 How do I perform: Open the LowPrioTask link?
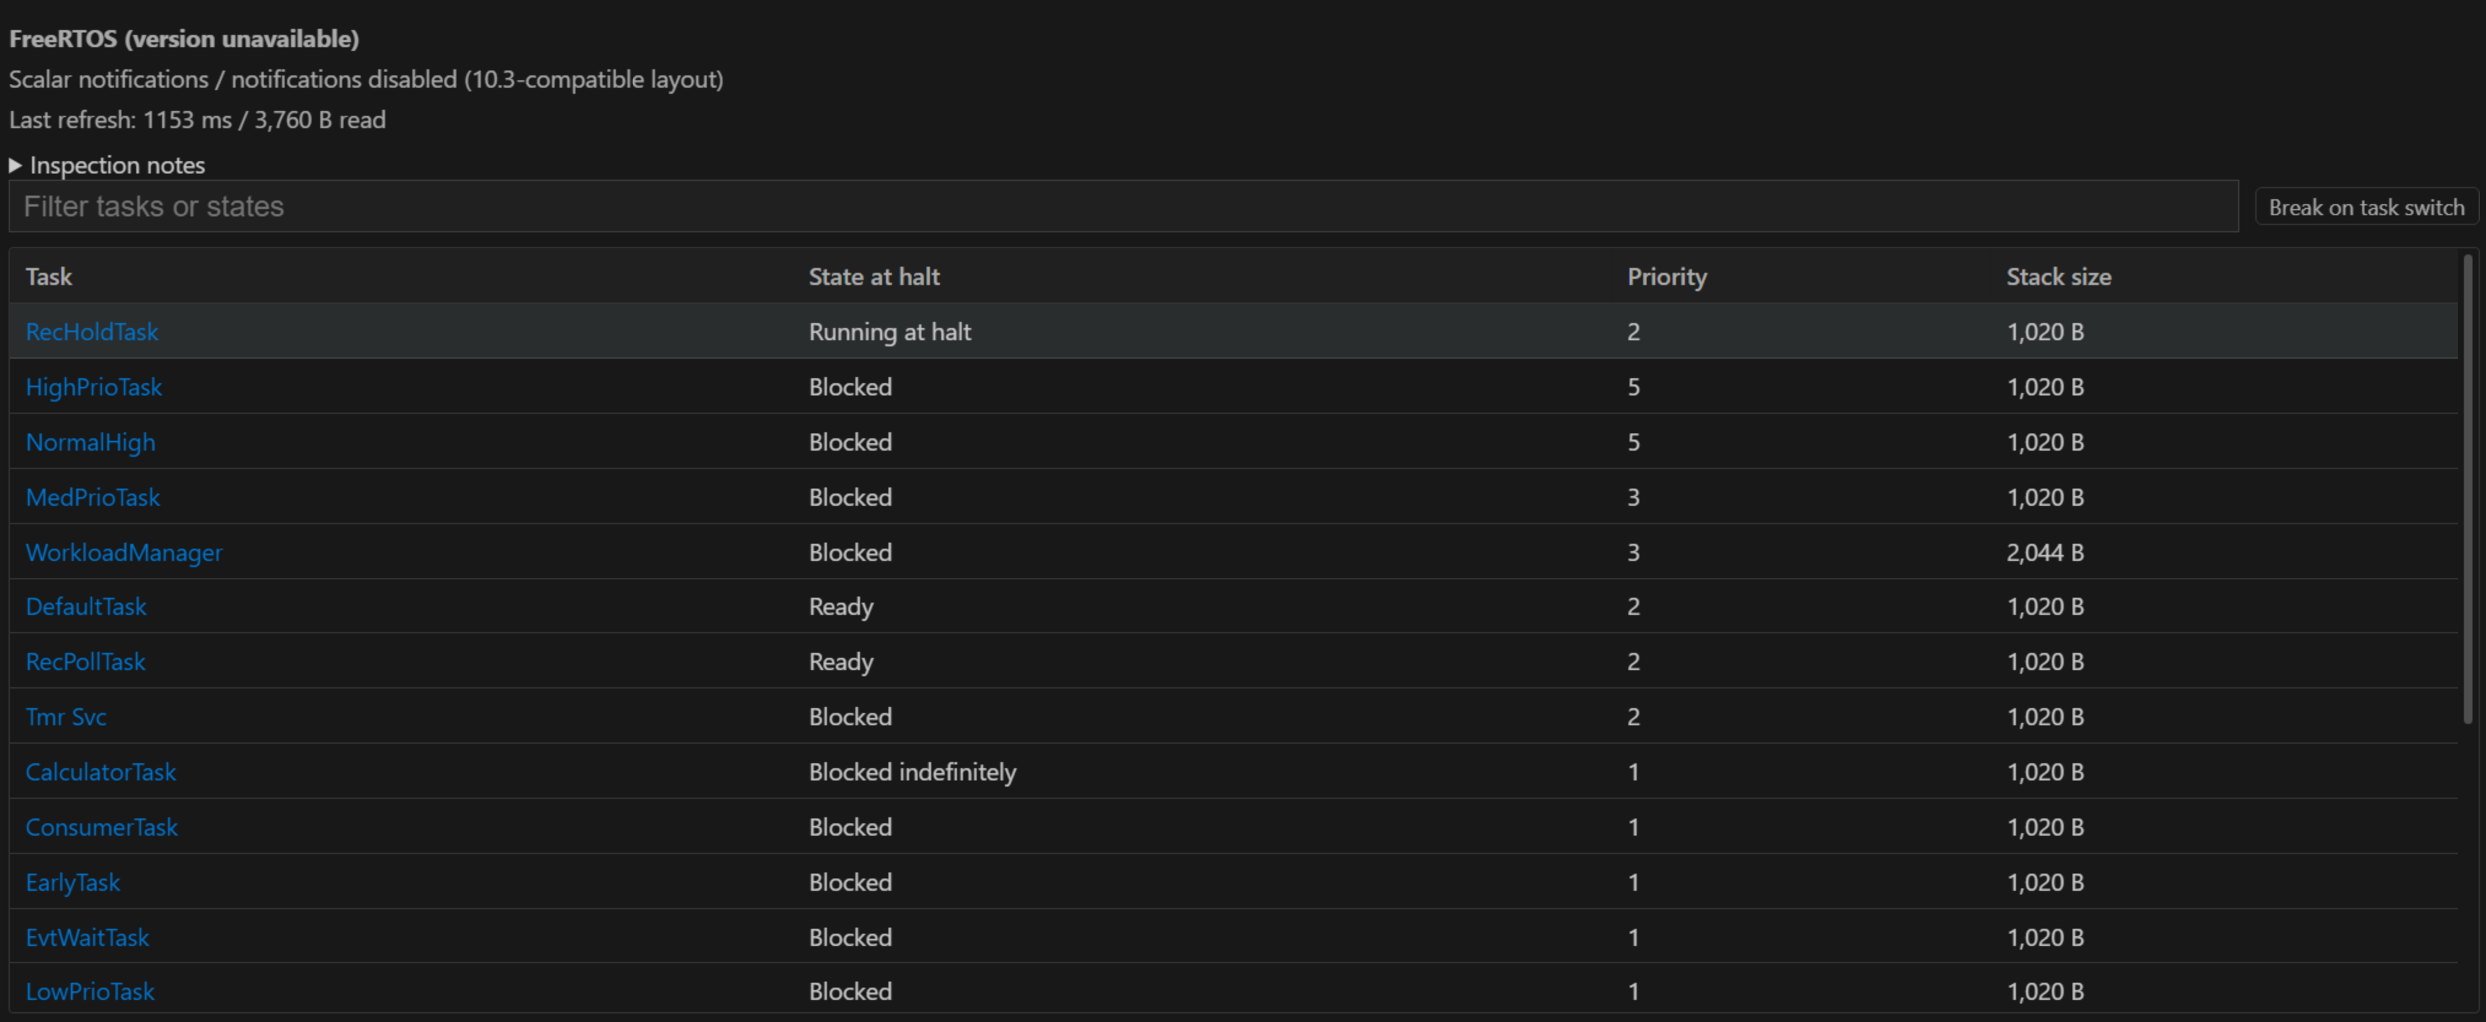[x=90, y=991]
